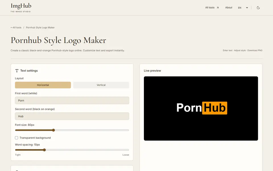The width and height of the screenshot is (273, 171).
Task: Select the Vertical layout option
Action: pos(101,85)
